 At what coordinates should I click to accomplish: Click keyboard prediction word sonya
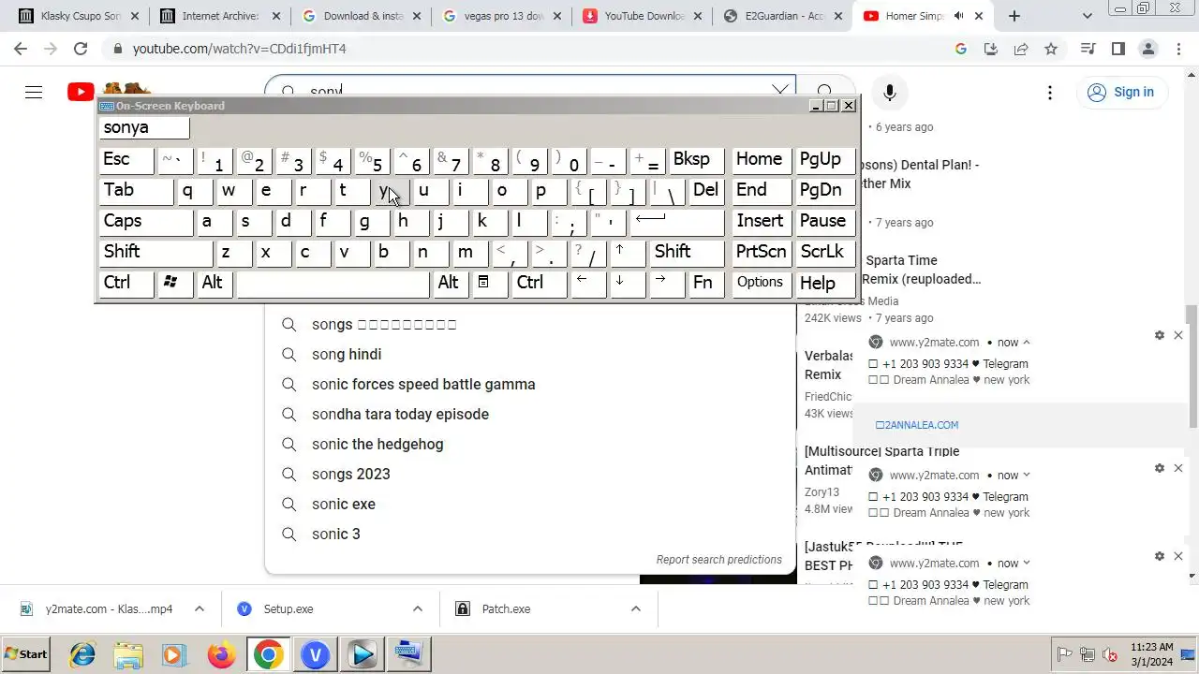(x=144, y=127)
